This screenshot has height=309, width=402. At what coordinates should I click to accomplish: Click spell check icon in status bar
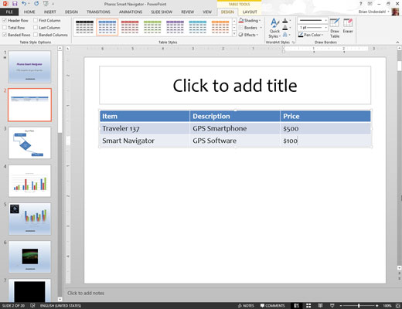coord(32,306)
